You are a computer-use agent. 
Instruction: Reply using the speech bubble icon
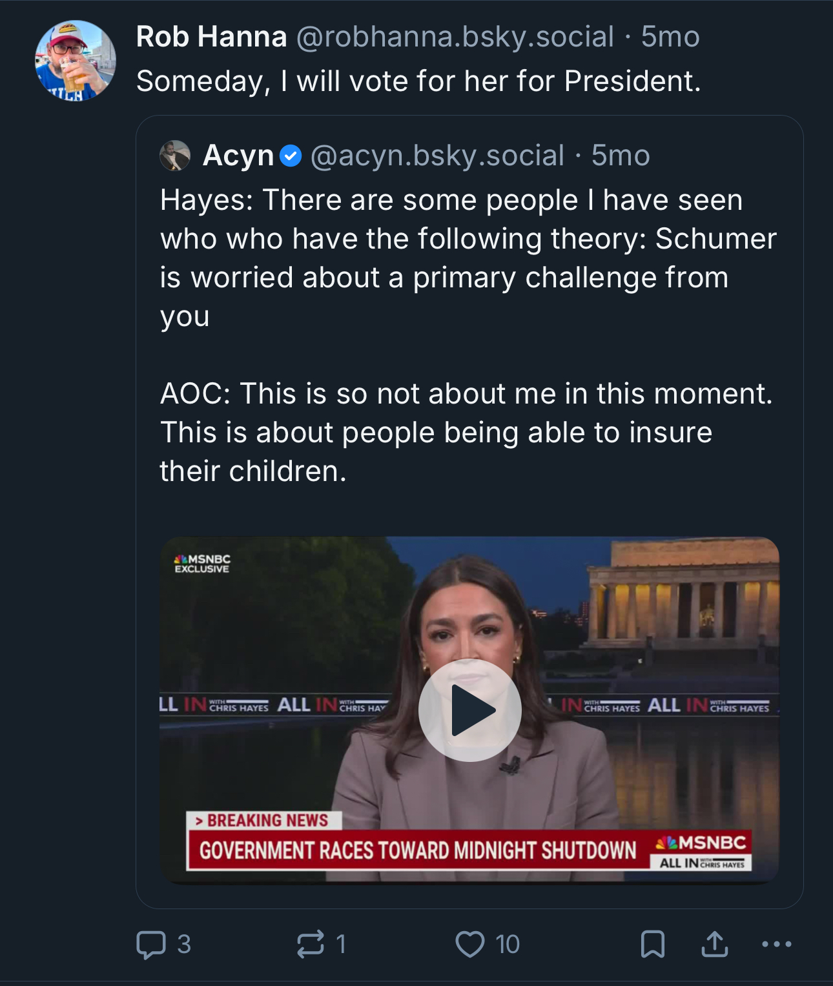(151, 944)
